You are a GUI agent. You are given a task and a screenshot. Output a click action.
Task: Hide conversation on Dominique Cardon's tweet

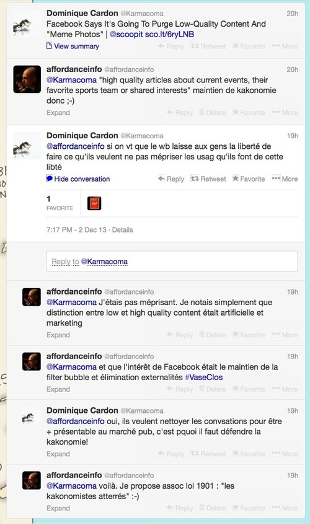pos(78,179)
